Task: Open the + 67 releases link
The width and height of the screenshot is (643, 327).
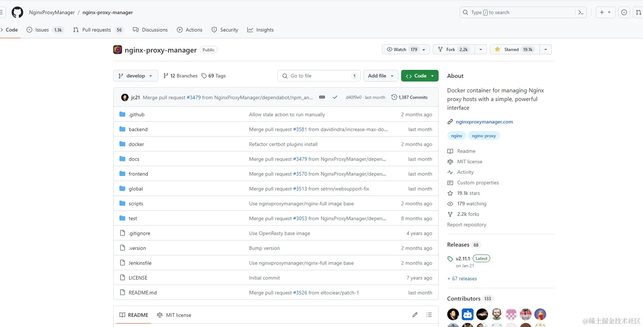Action: [462, 278]
